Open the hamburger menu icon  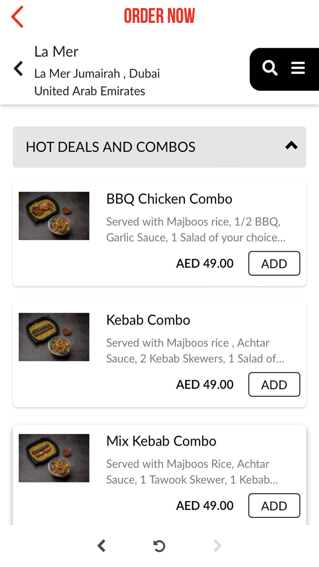click(298, 68)
